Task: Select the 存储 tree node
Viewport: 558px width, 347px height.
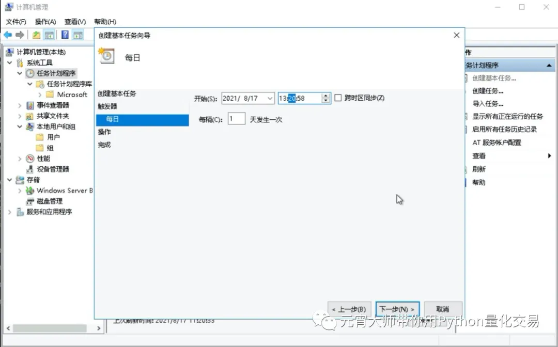Action: [x=33, y=180]
